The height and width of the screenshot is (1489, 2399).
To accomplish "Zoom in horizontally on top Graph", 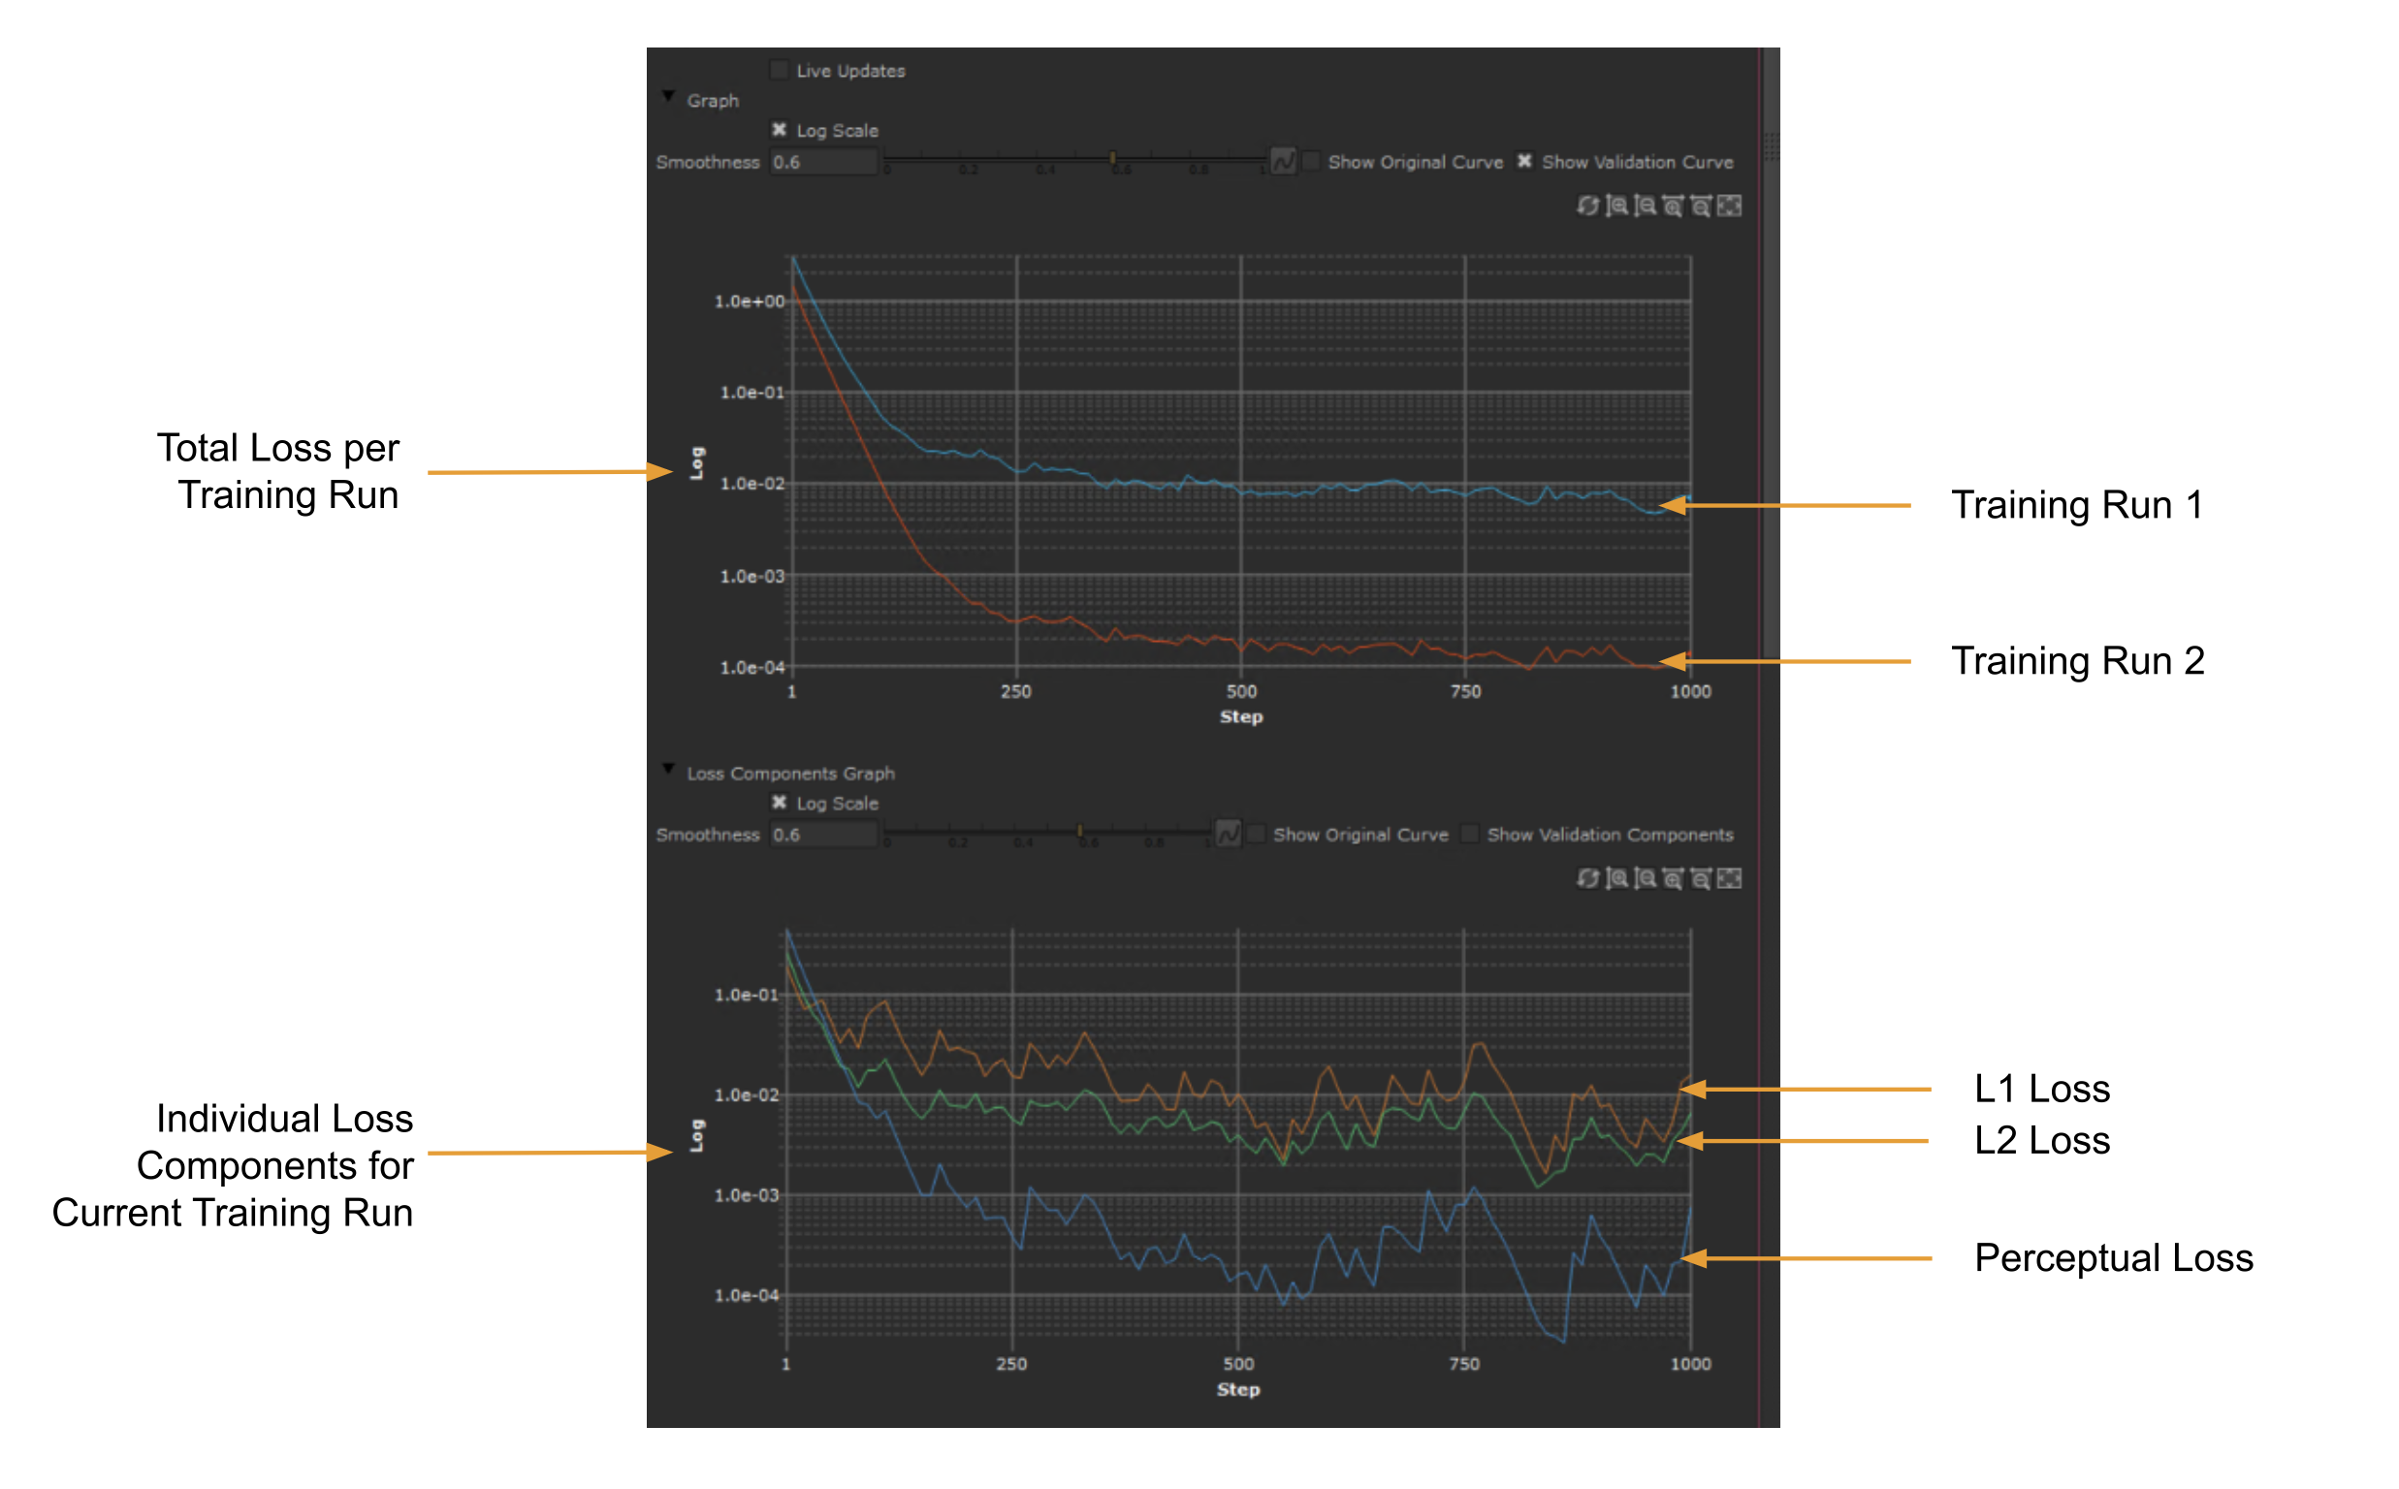I will pyautogui.click(x=1674, y=206).
